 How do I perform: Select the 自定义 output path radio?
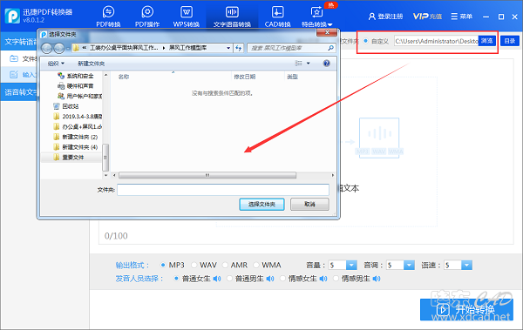366,41
